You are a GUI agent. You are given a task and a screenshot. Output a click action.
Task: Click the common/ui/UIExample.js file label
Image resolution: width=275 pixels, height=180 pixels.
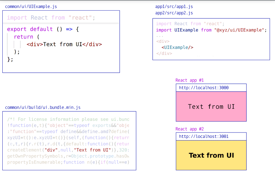(31, 7)
